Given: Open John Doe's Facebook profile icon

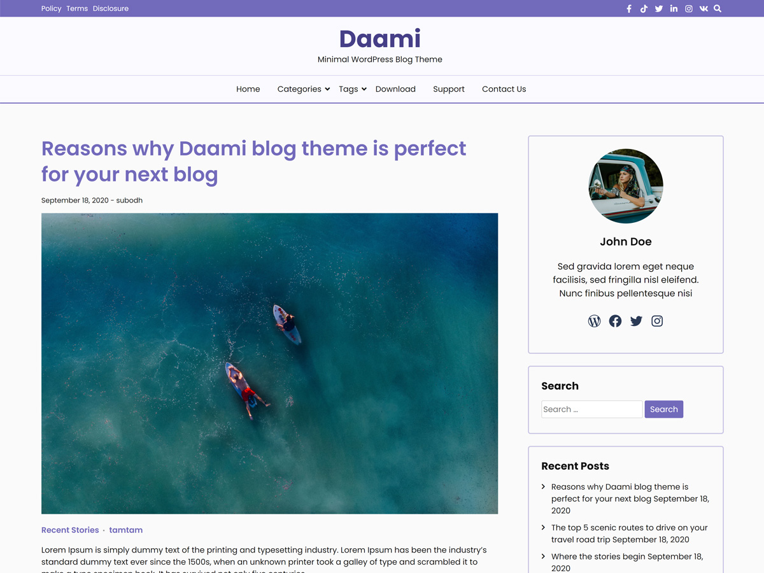Looking at the screenshot, I should click(615, 321).
